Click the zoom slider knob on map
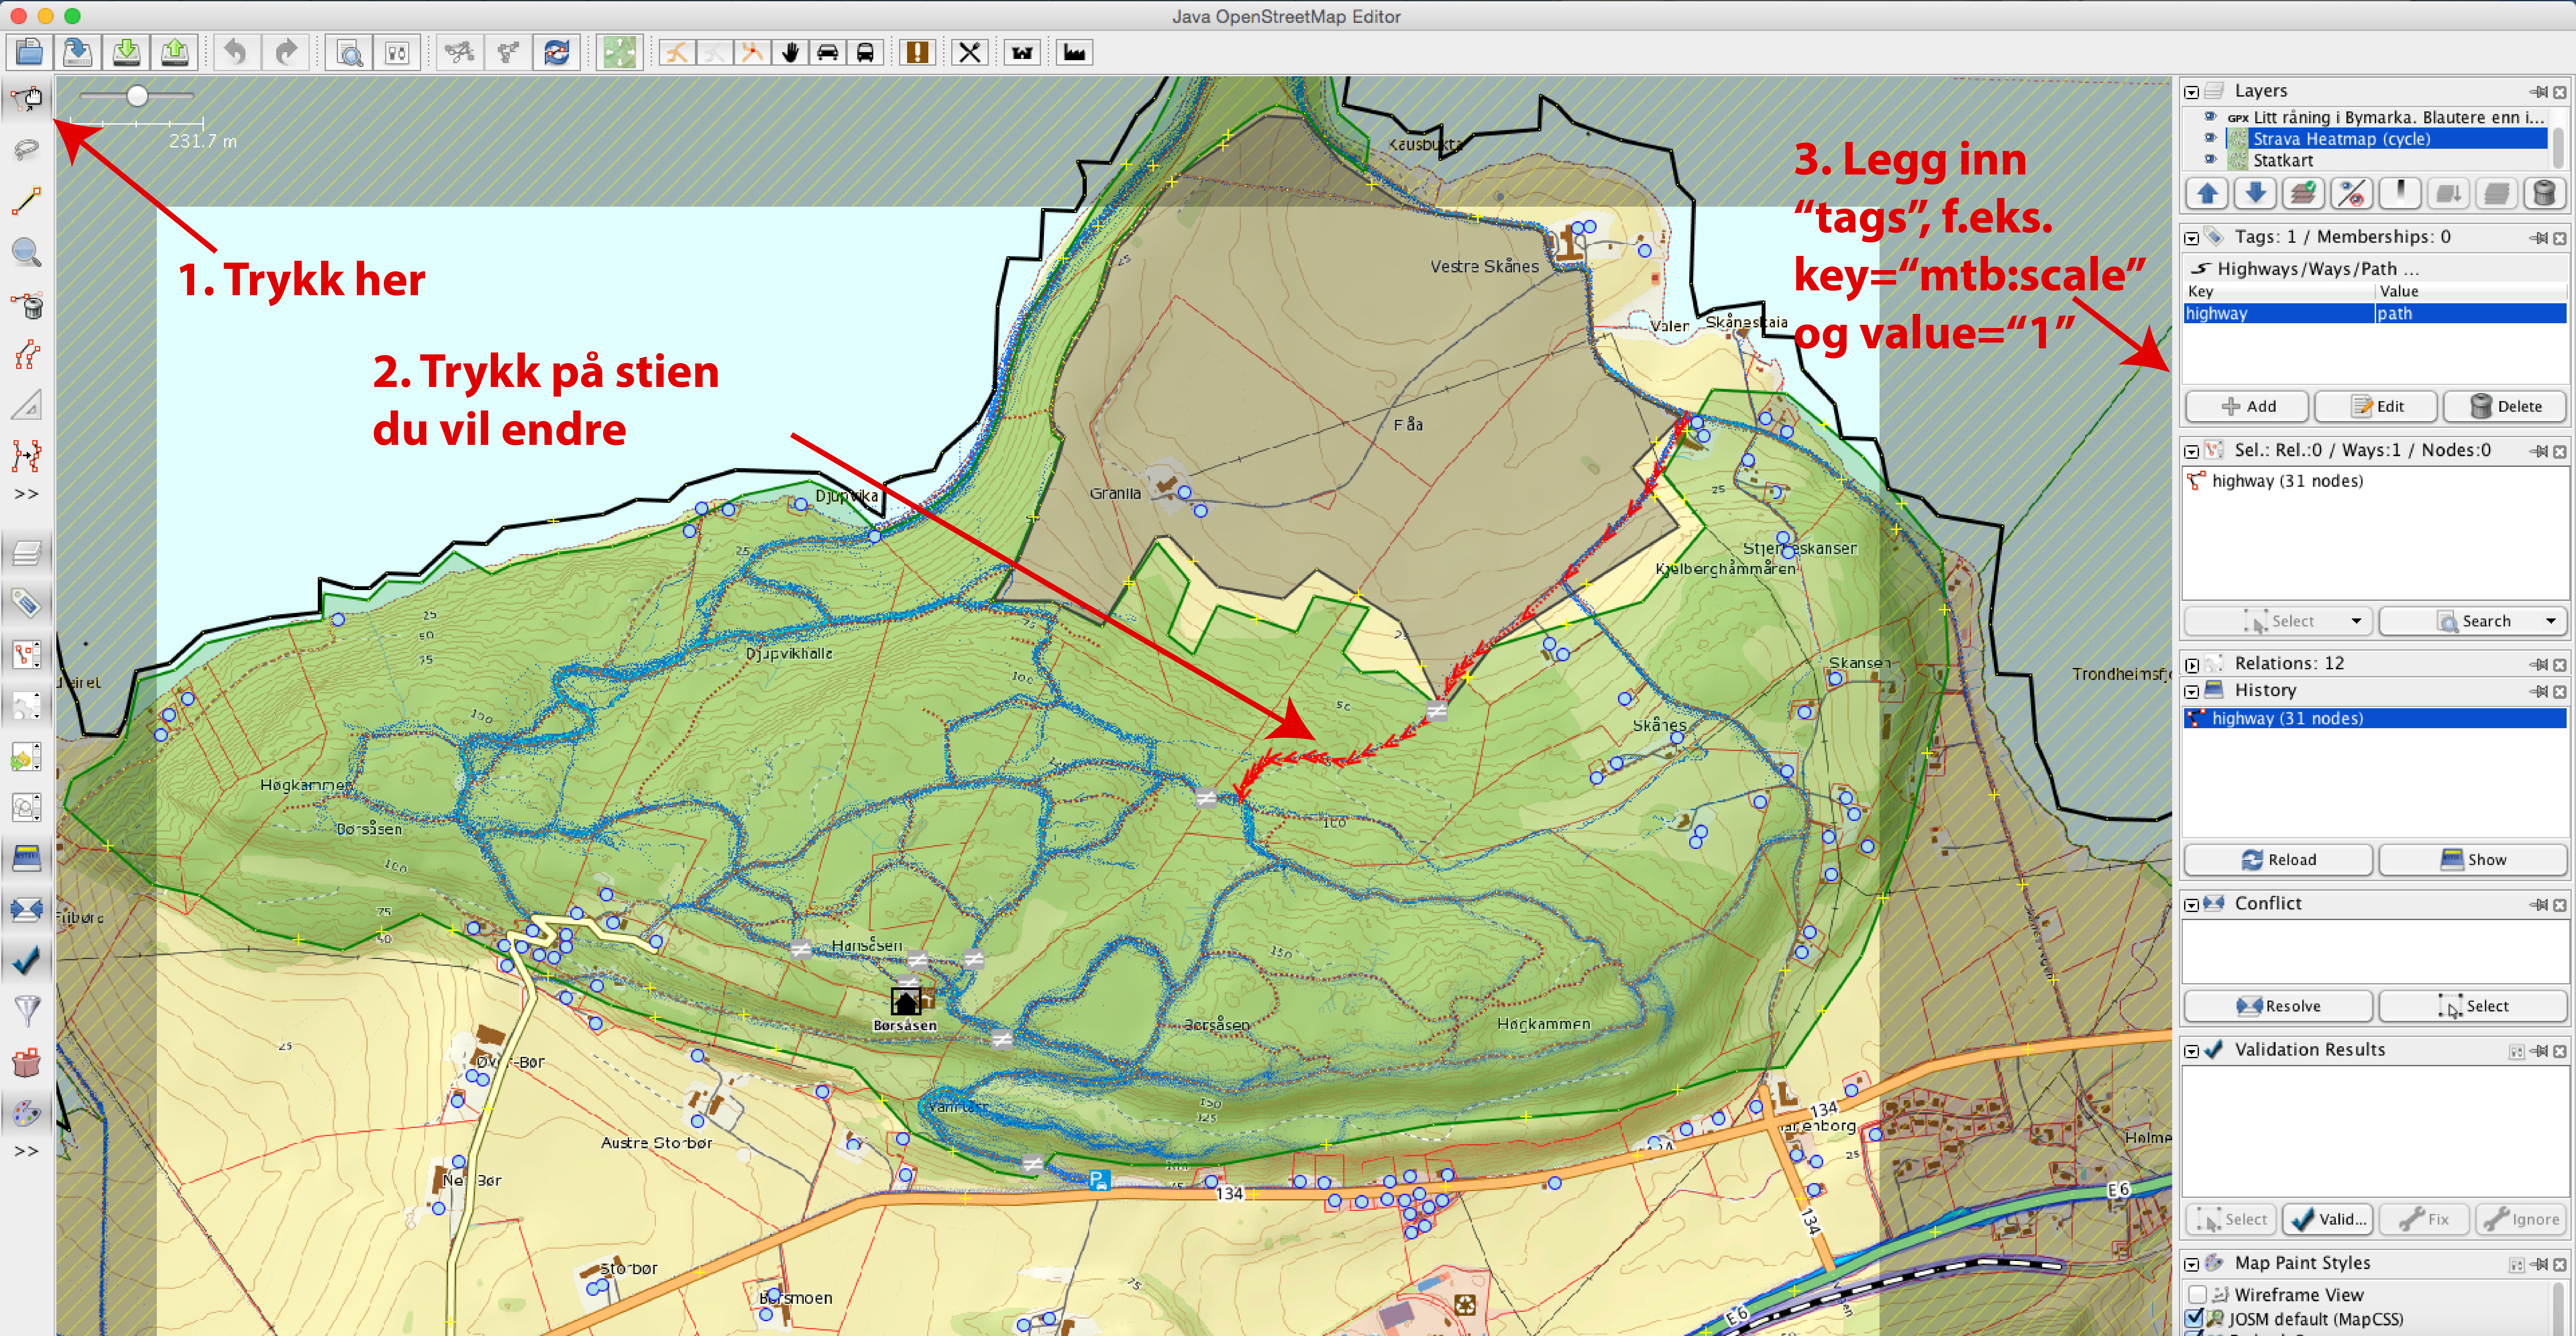The image size is (2576, 1336). click(x=137, y=96)
